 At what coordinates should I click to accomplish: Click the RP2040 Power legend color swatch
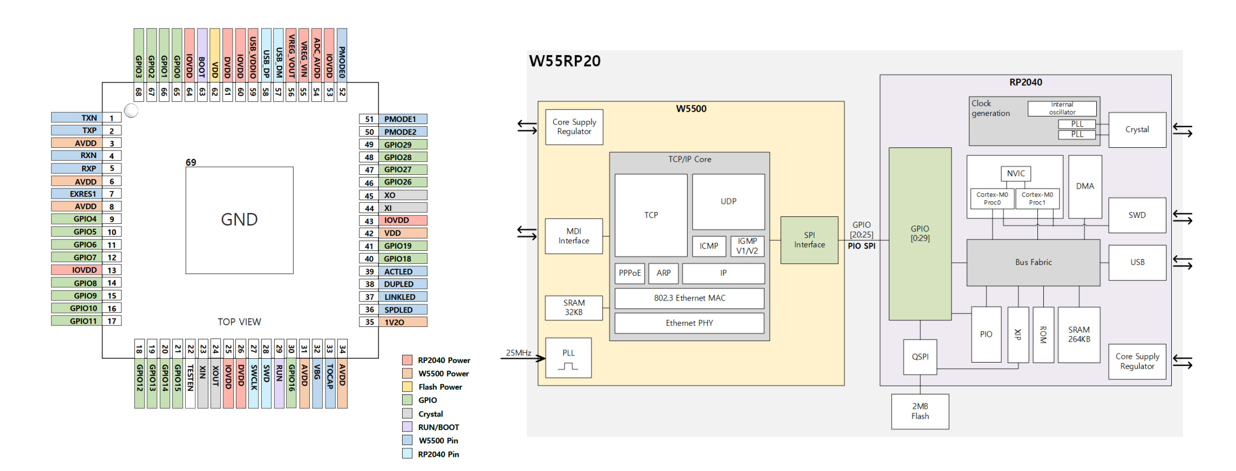407,360
